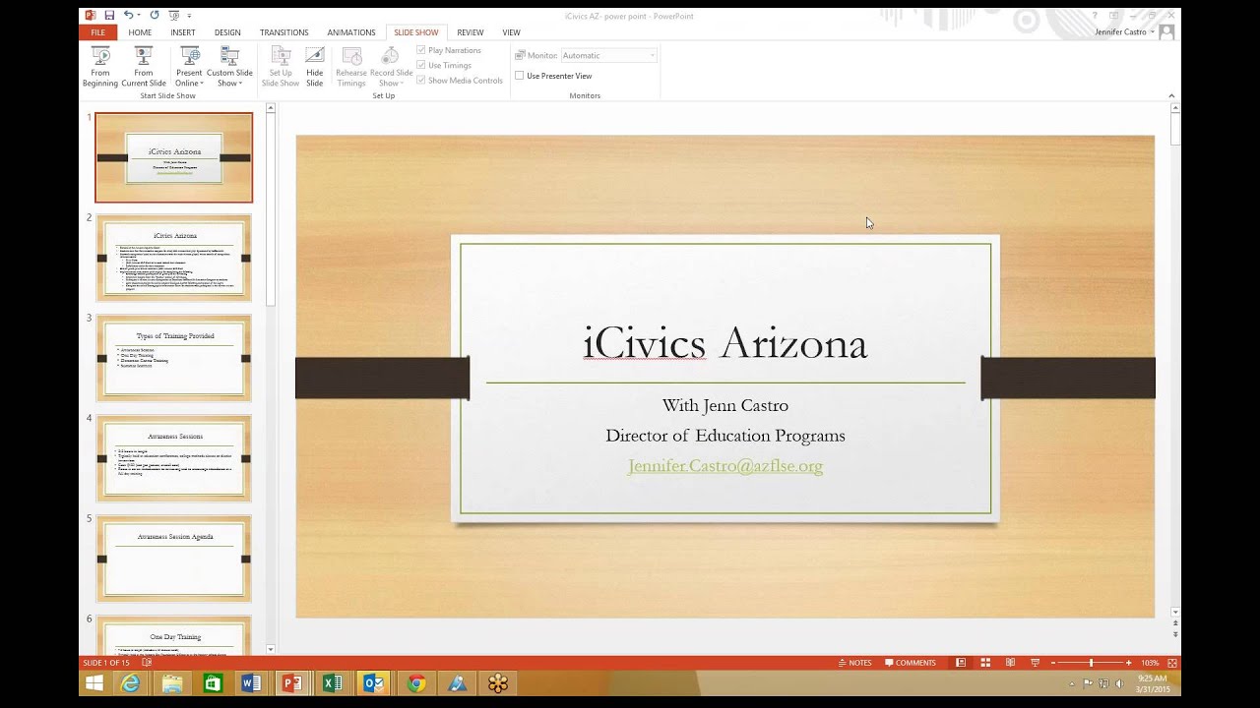Toggle Show Media Controls checkbox

460,81
